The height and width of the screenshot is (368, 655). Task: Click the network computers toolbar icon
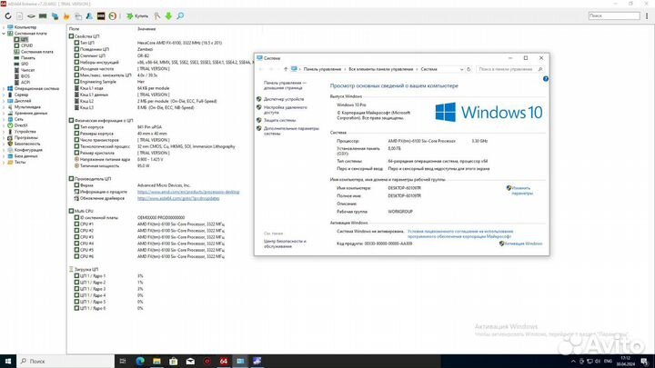point(55,15)
